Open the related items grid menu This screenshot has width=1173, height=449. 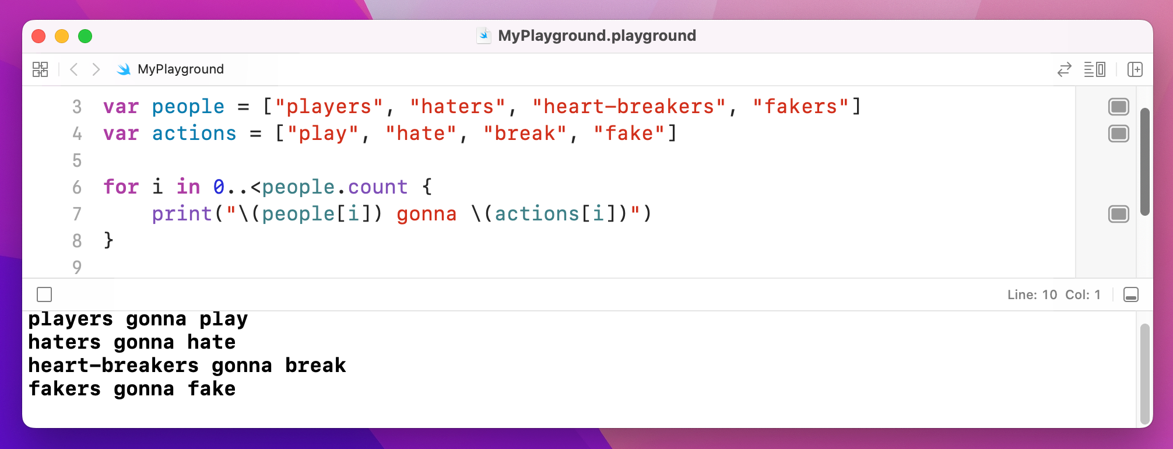tap(40, 69)
